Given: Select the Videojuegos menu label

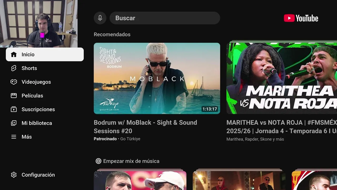Looking at the screenshot, I should (x=36, y=82).
